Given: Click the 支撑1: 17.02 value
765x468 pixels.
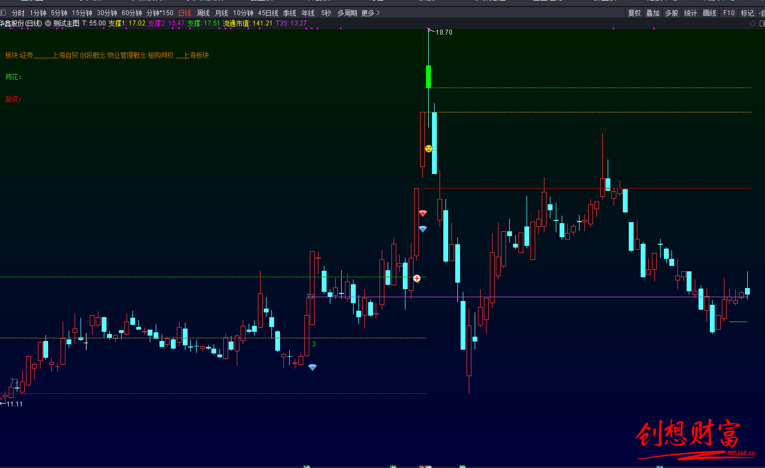Looking at the screenshot, I should [x=127, y=23].
